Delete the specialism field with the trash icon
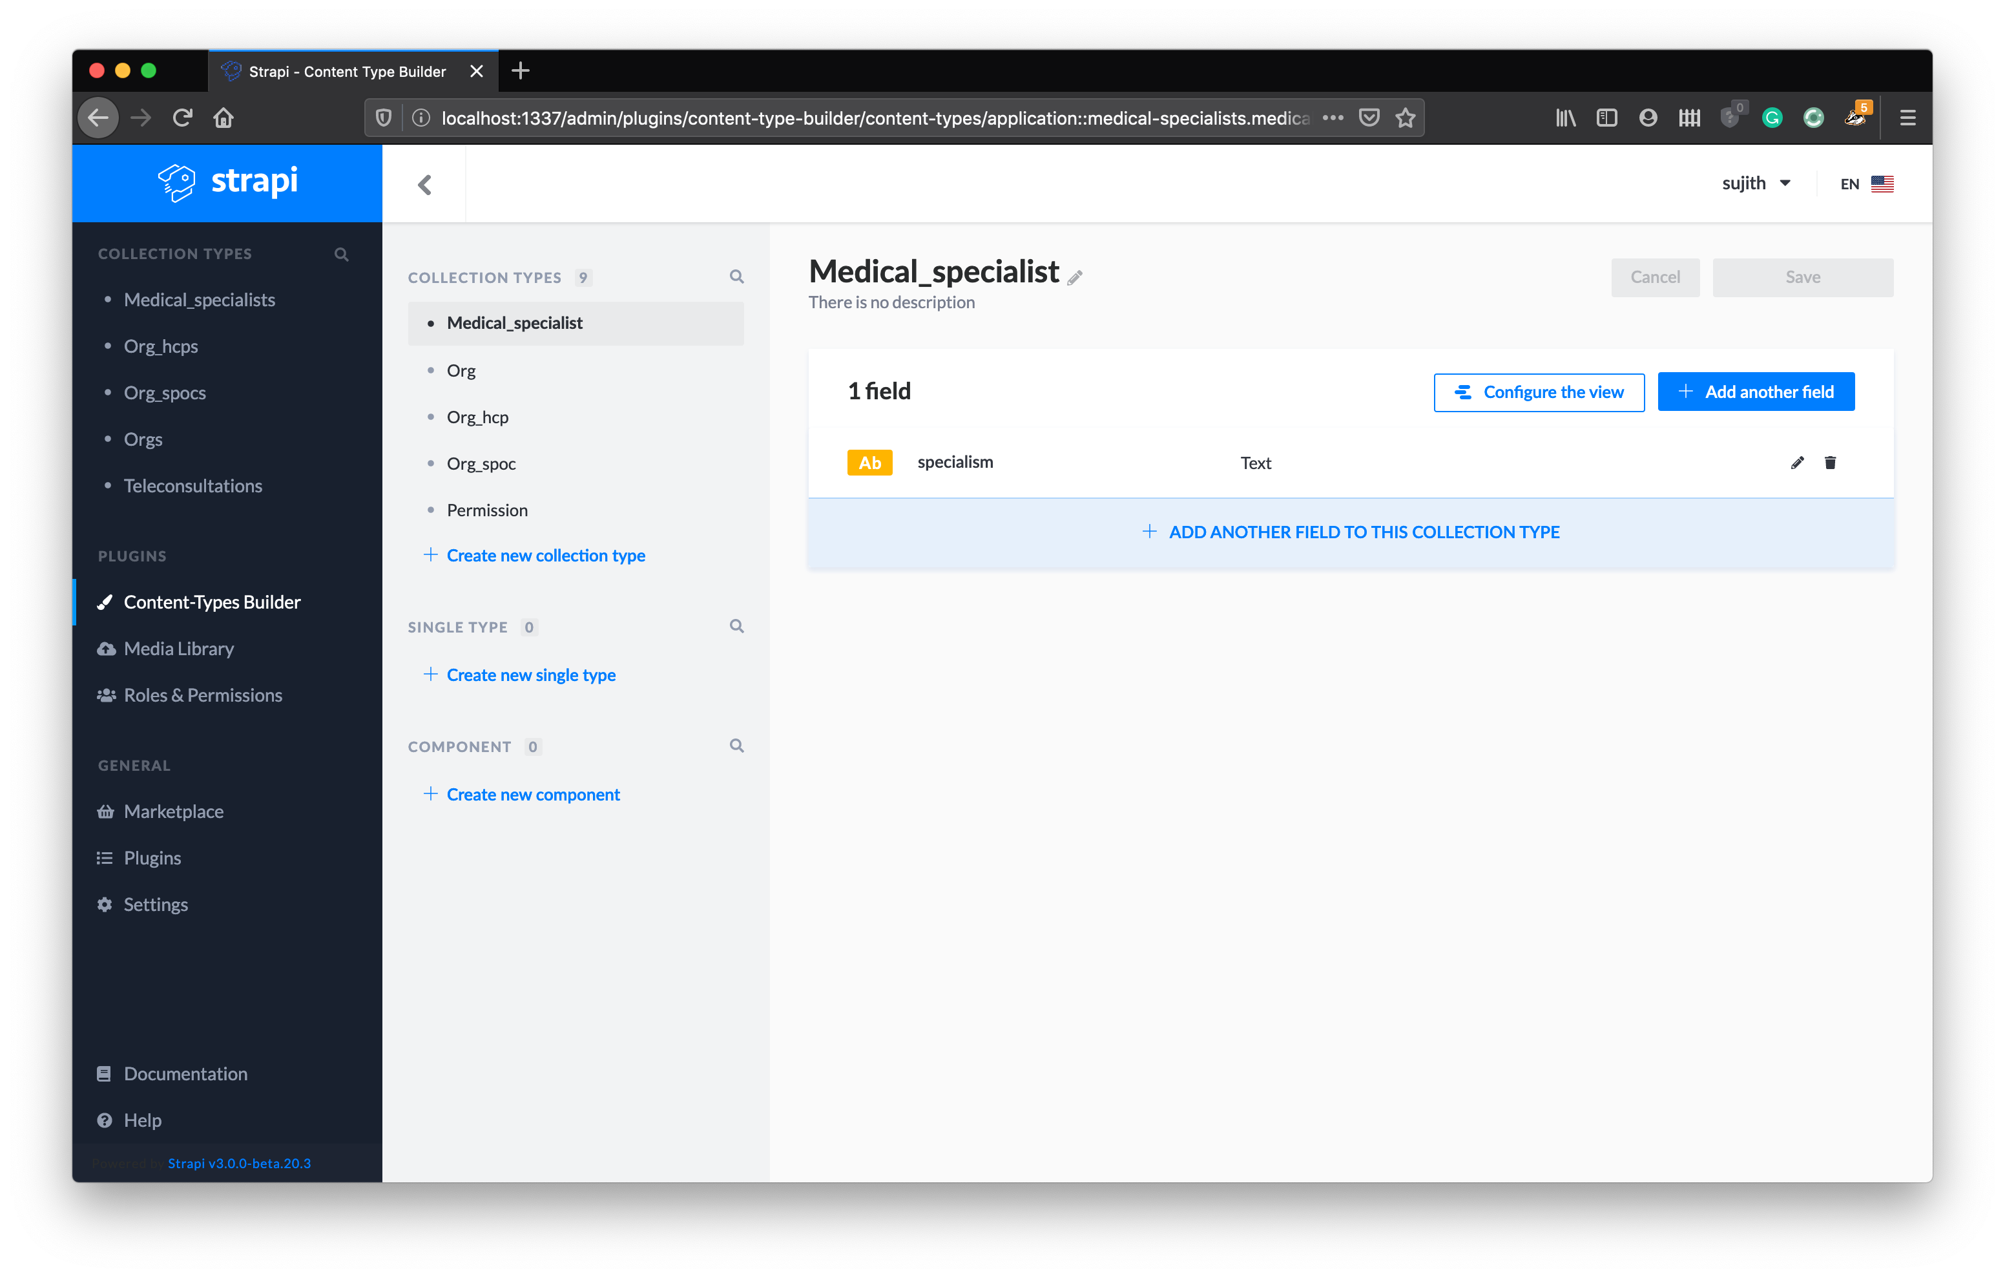 pyautogui.click(x=1830, y=463)
